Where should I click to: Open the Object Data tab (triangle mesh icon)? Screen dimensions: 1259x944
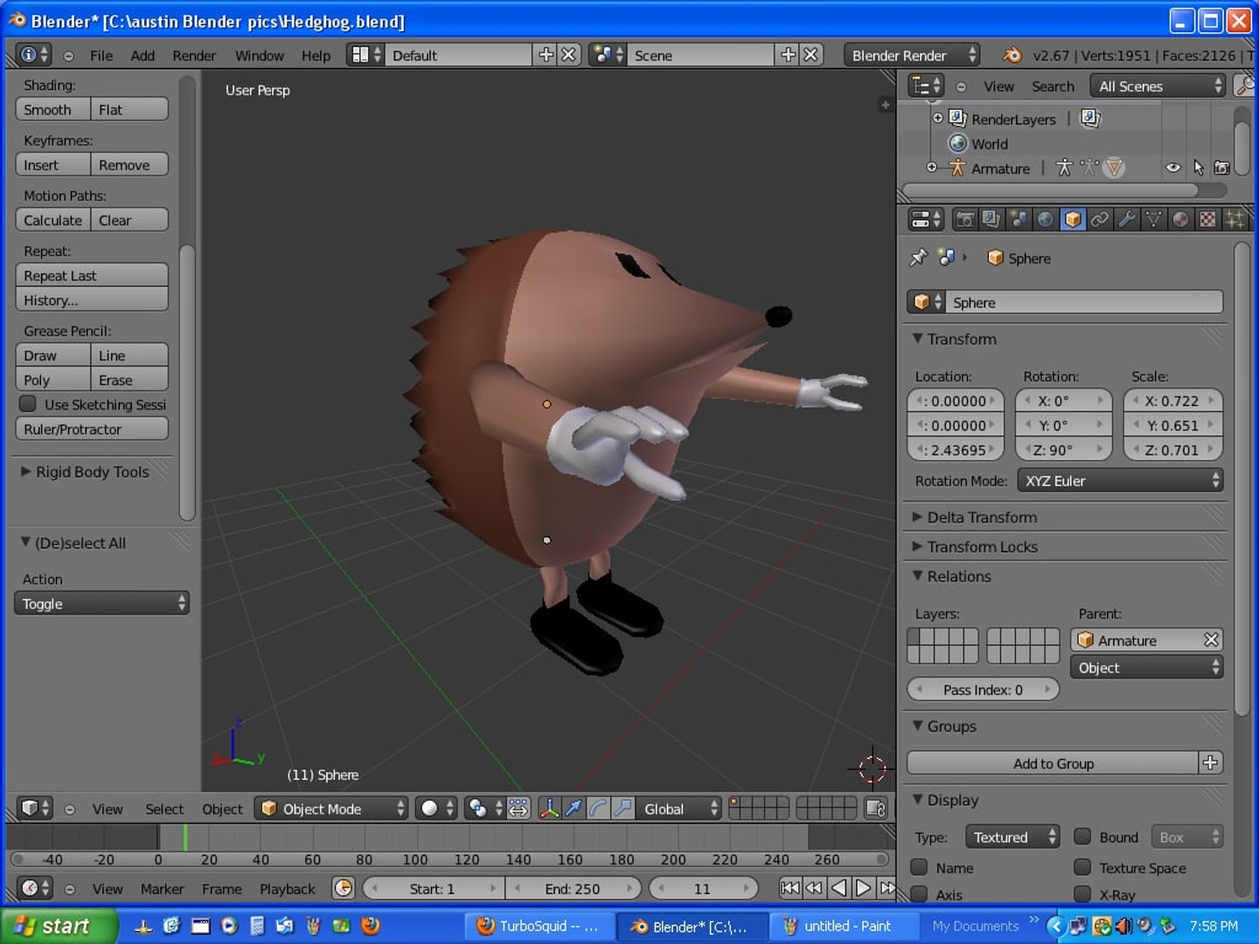point(1154,219)
